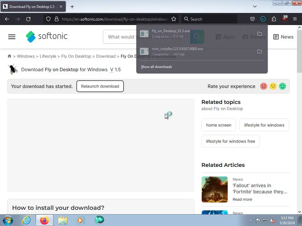The height and width of the screenshot is (226, 302).
Task: Click the fly app icon beside the title
Action: click(13, 69)
